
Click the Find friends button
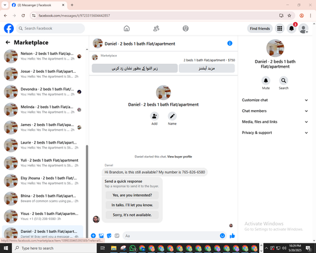[x=260, y=28]
